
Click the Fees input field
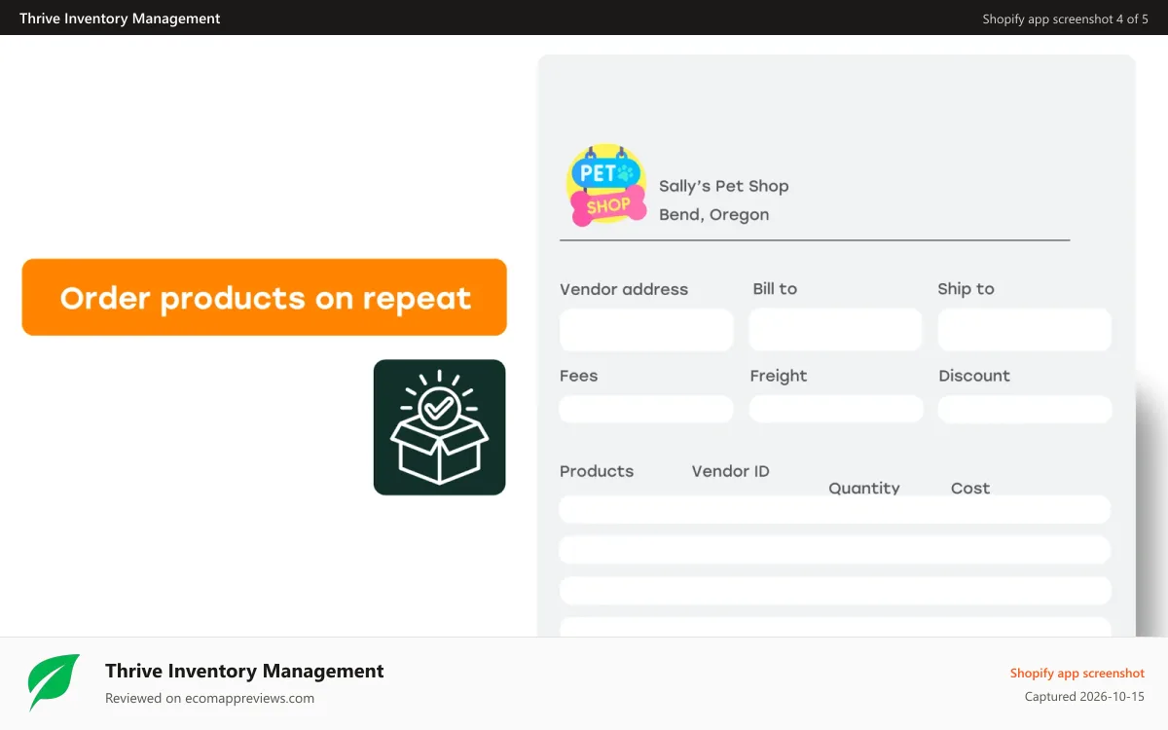pyautogui.click(x=646, y=409)
